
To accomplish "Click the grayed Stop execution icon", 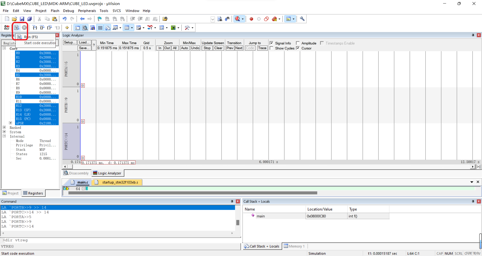I will tap(24, 28).
